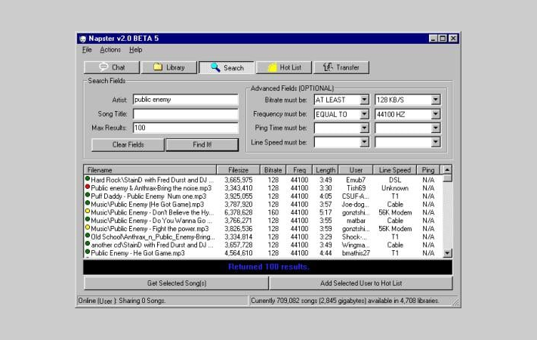Switch to the Library tab
The height and width of the screenshot is (340, 537).
(x=169, y=67)
